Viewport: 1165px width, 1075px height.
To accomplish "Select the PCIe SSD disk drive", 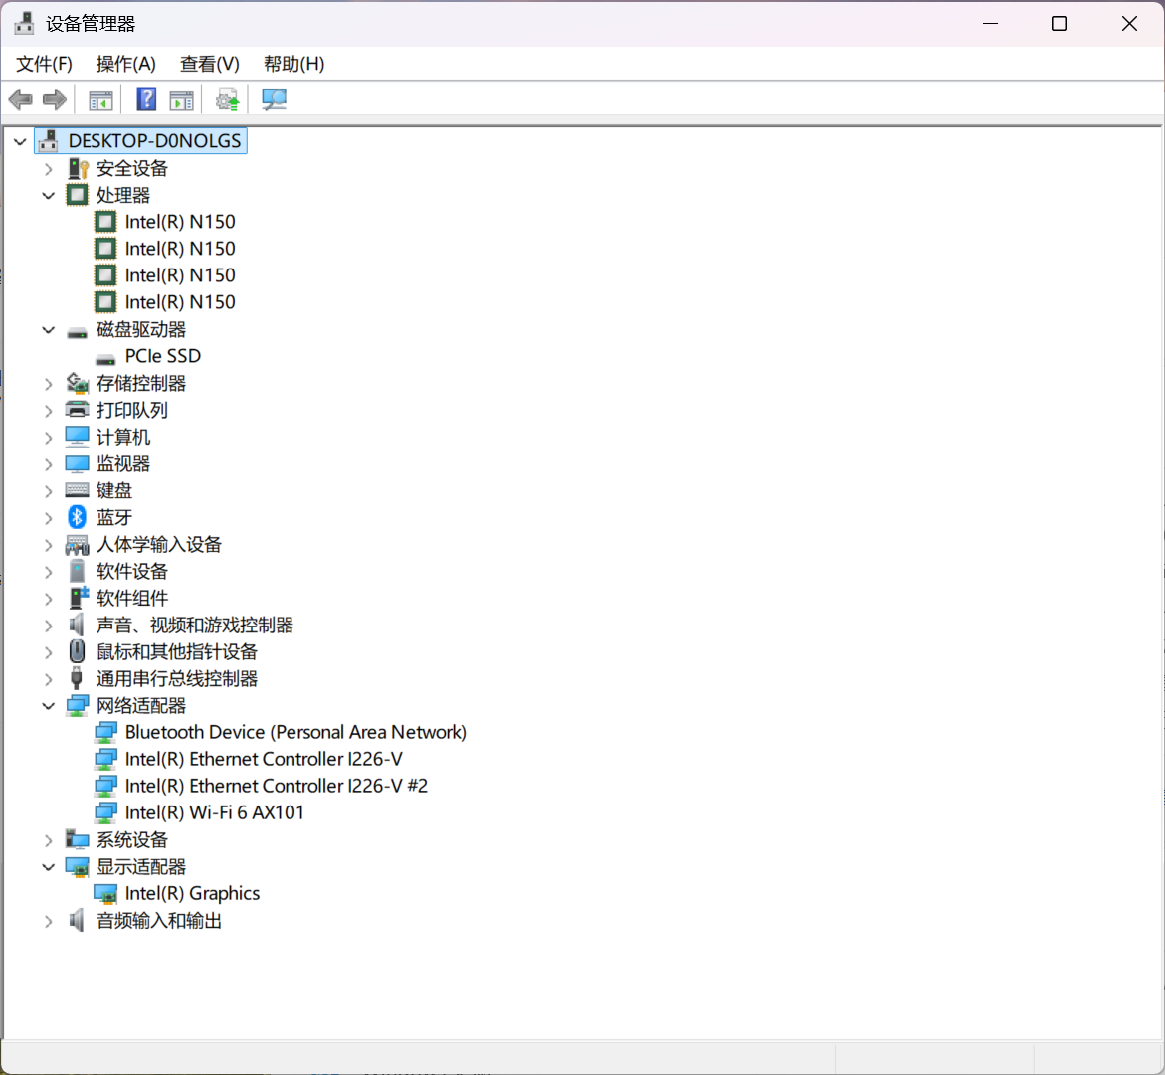I will click(162, 356).
